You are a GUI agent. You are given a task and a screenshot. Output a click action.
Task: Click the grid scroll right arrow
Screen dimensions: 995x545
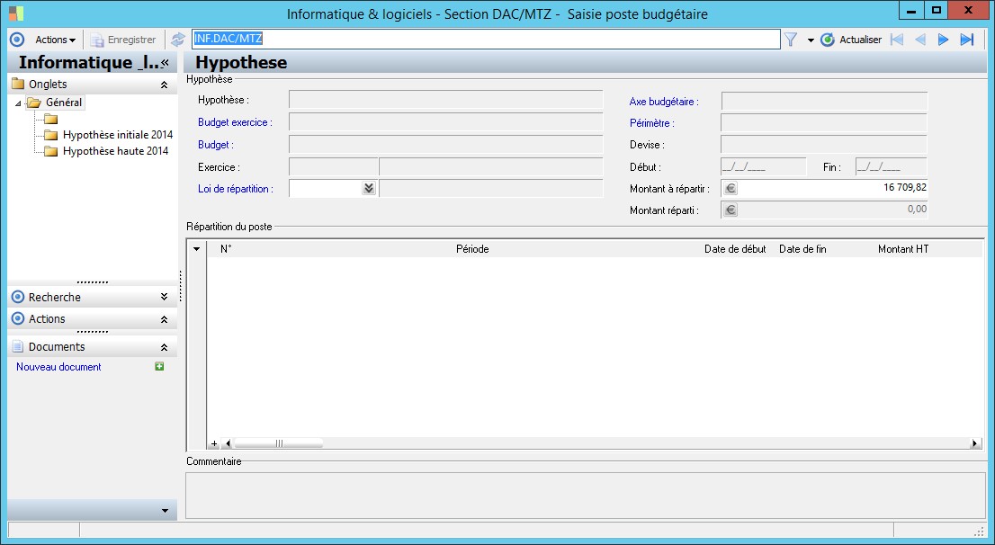(974, 443)
